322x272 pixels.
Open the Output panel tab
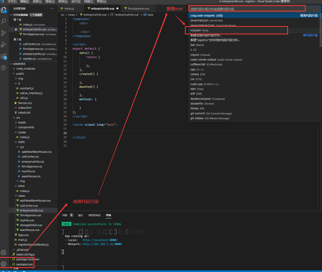coord(80,215)
